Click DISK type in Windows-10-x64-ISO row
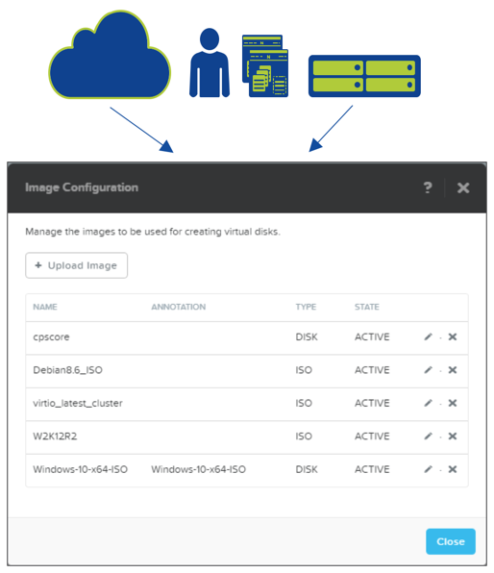 [307, 469]
